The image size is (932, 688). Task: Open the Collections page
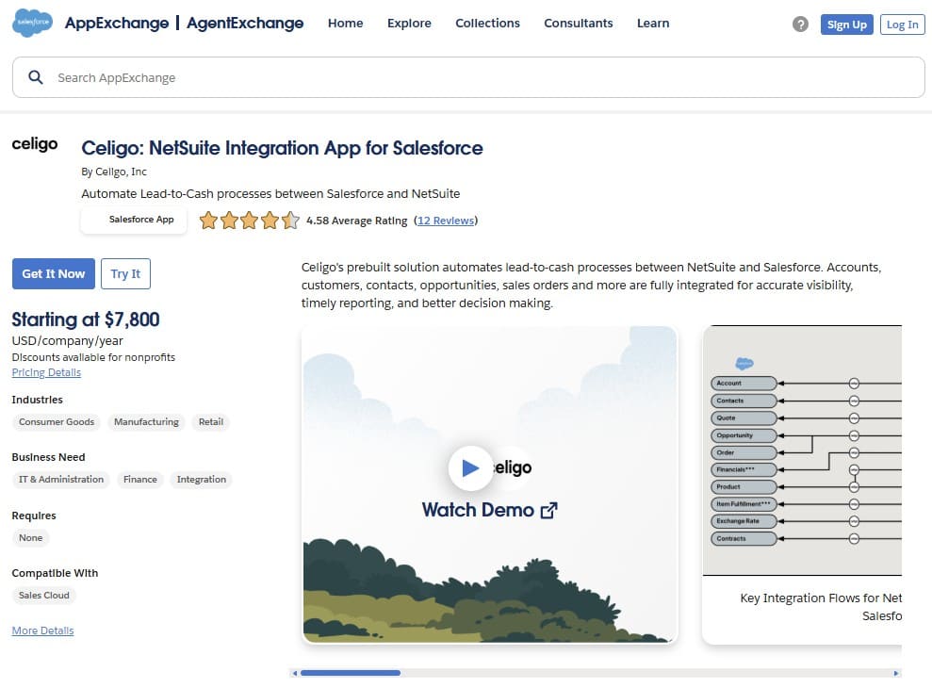pyautogui.click(x=487, y=23)
